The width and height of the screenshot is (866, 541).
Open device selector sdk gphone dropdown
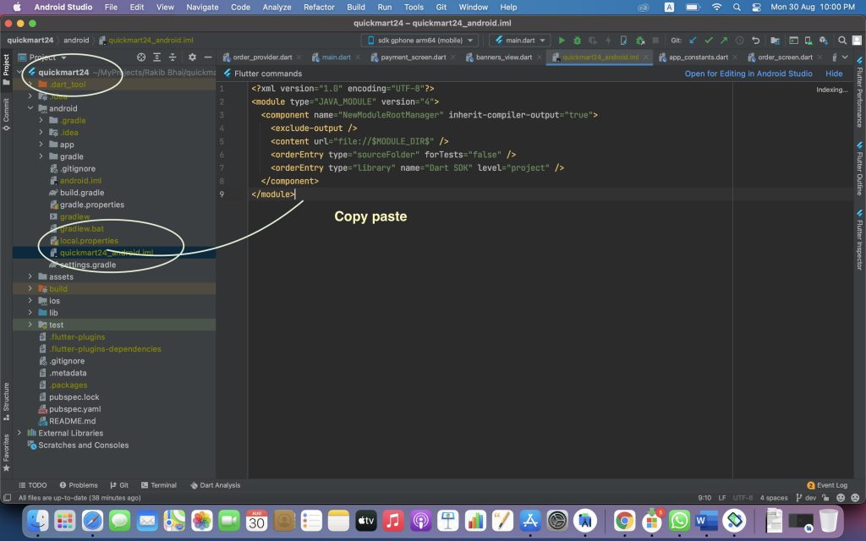tap(419, 40)
